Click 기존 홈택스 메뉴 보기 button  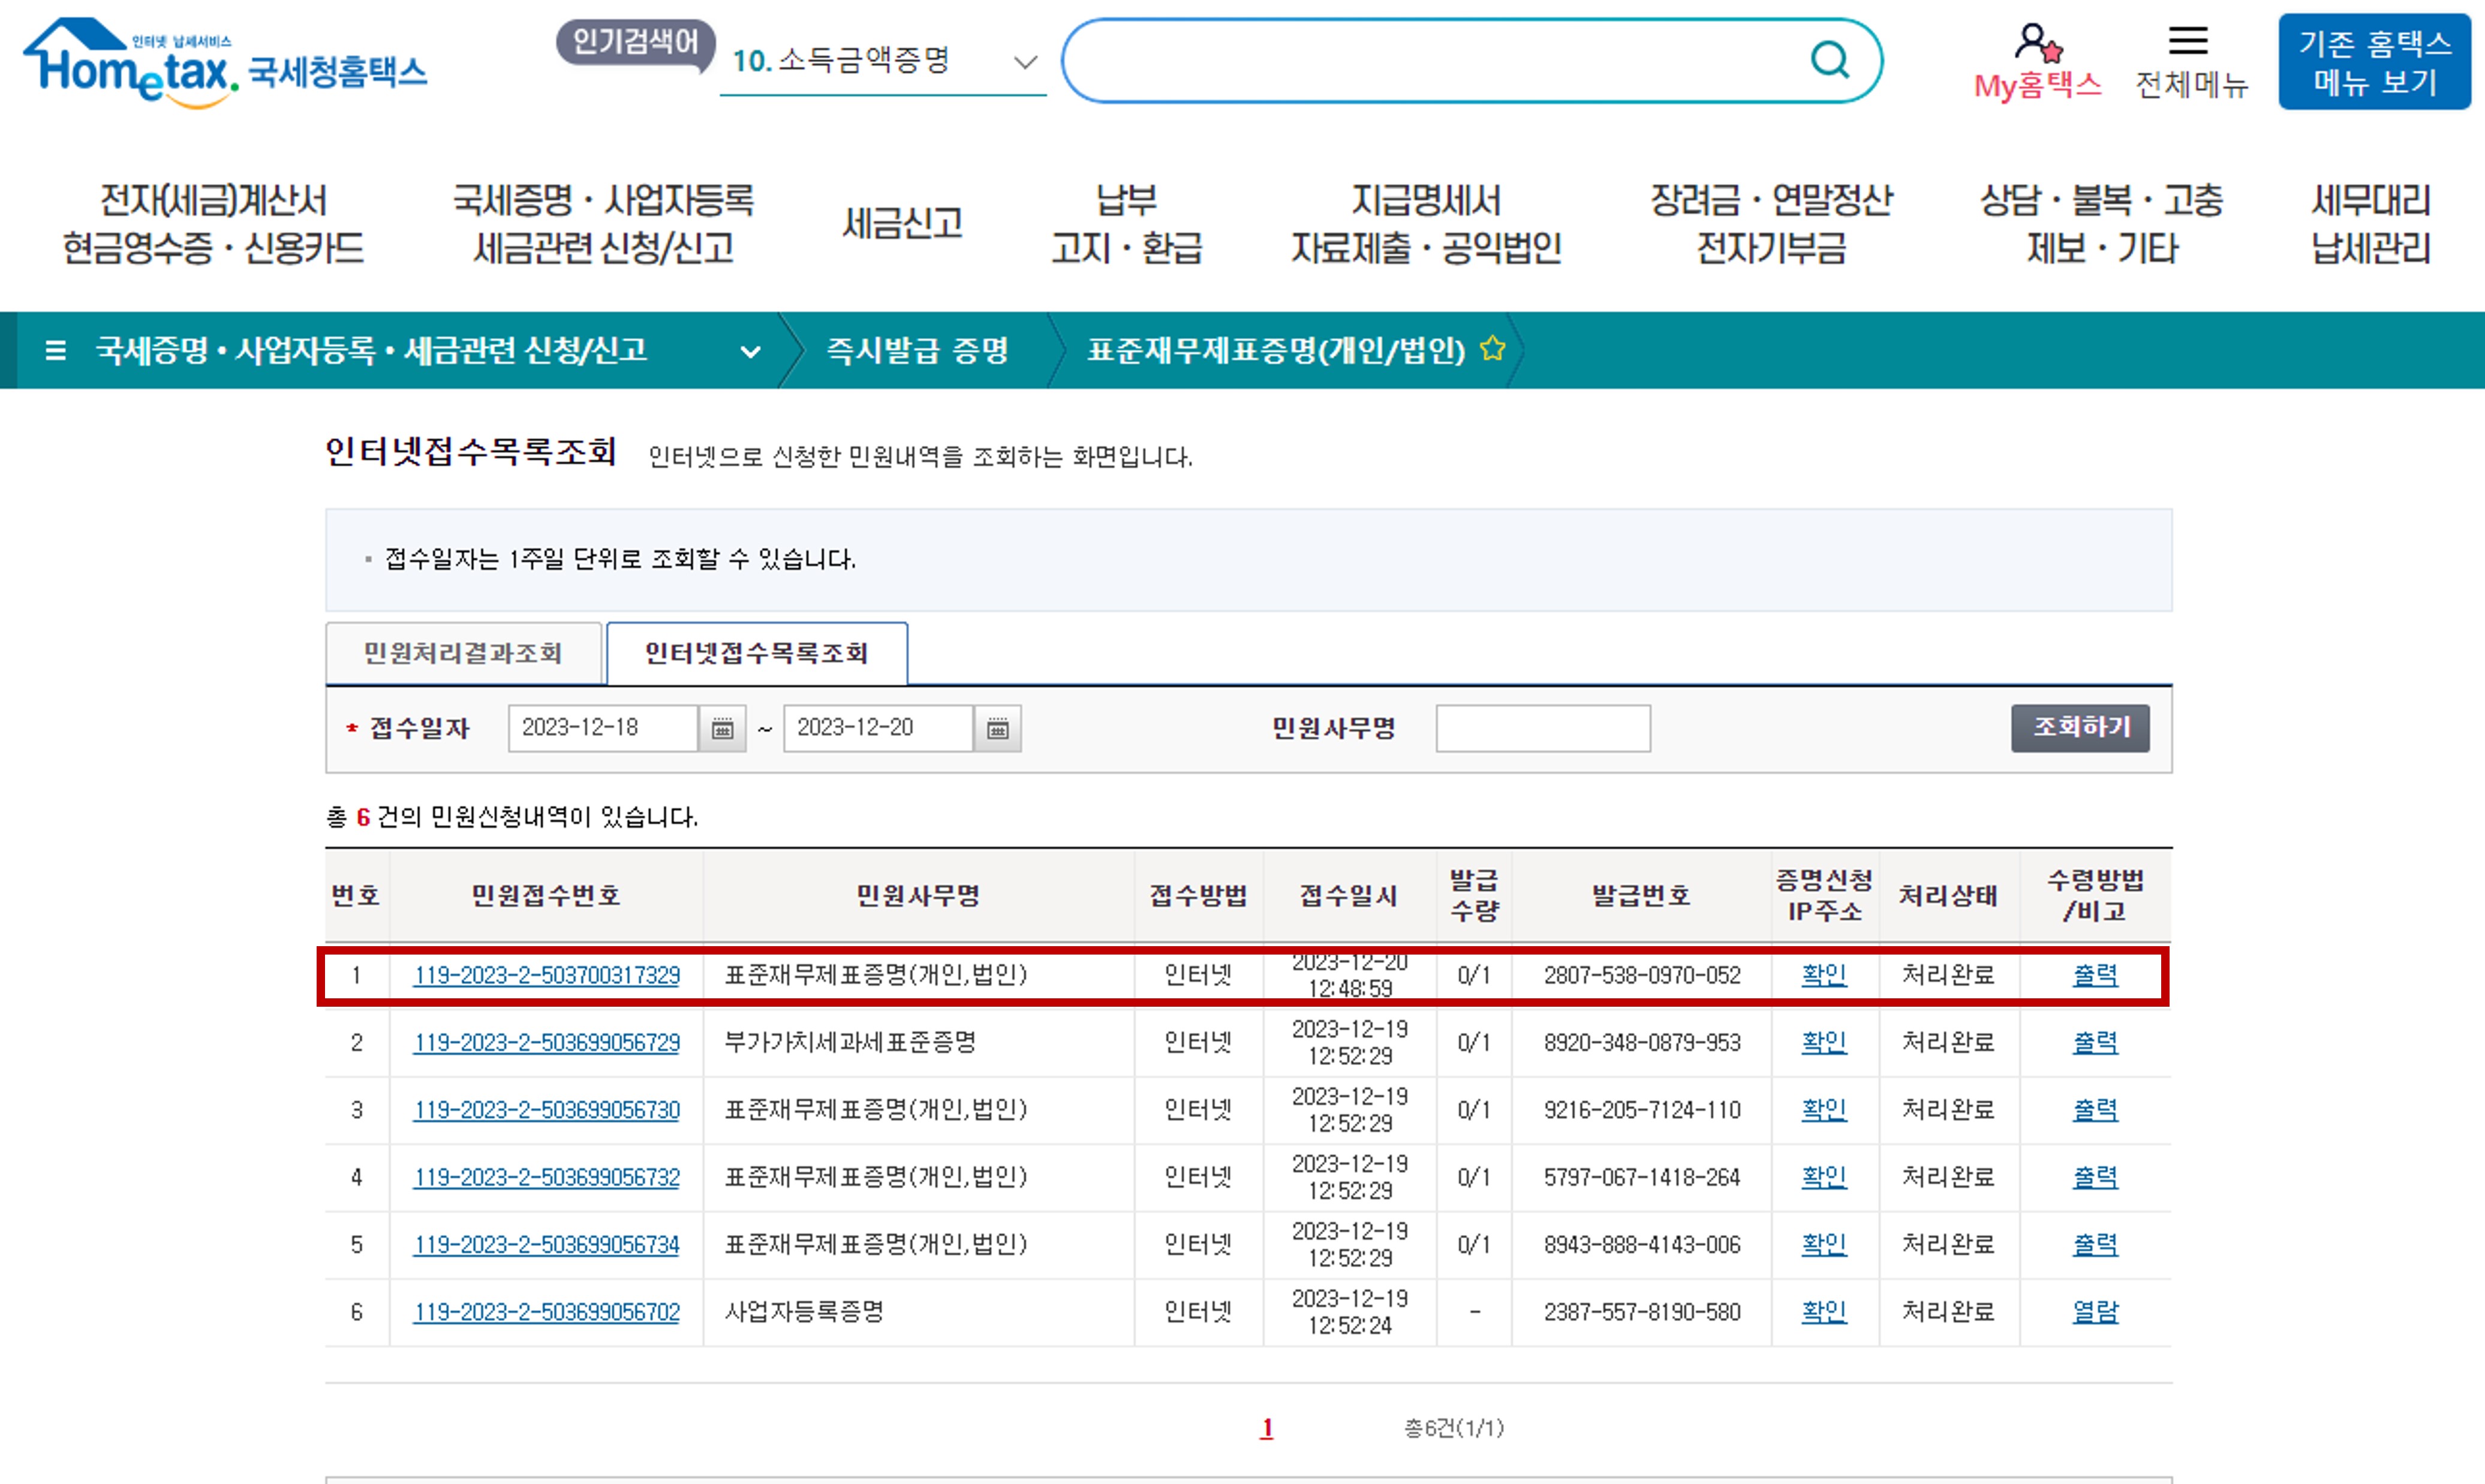coord(2374,62)
